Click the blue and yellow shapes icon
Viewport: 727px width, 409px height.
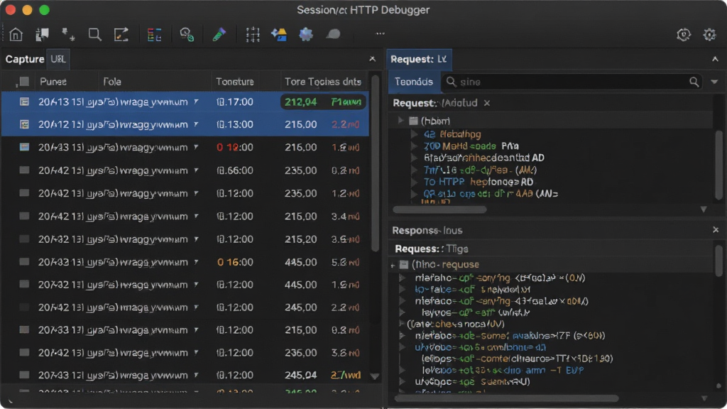pyautogui.click(x=279, y=34)
